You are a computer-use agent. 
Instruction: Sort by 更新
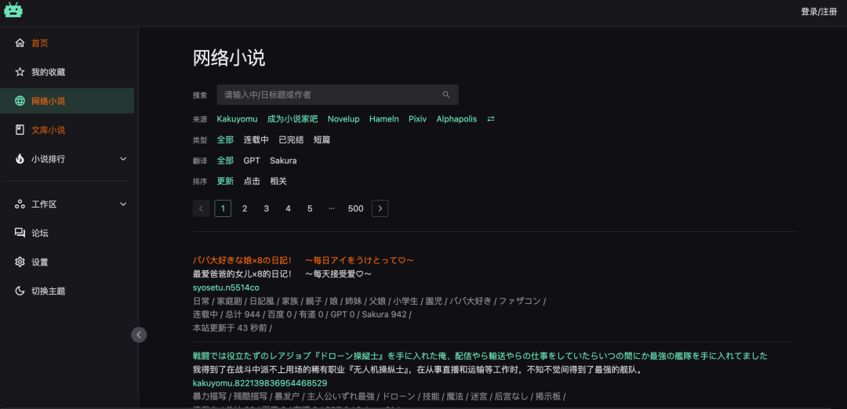tap(225, 181)
